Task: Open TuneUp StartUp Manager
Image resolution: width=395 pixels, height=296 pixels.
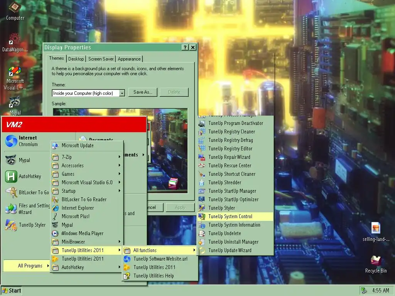Action: click(235, 191)
